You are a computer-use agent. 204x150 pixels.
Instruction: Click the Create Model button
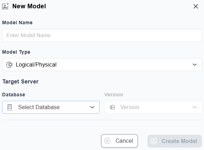[x=175, y=141]
